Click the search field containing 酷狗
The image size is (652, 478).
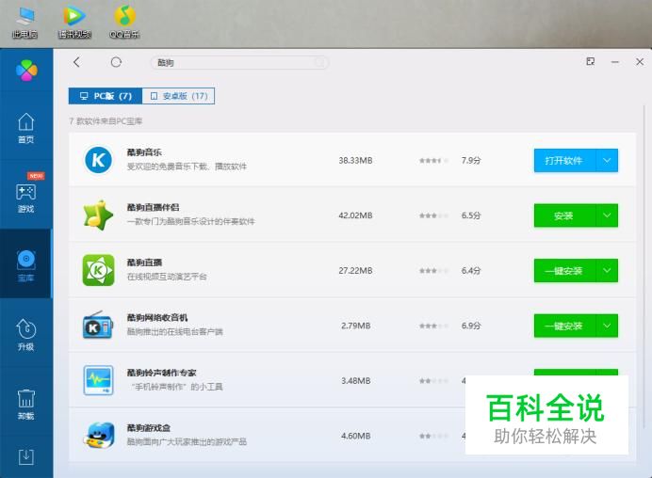[x=239, y=63]
